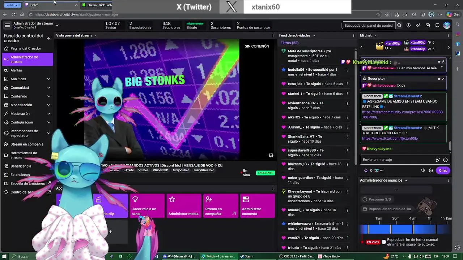Screen dimensions: 463x260
Task: Expand the Monetización sidebar section
Action: click(x=48, y=105)
